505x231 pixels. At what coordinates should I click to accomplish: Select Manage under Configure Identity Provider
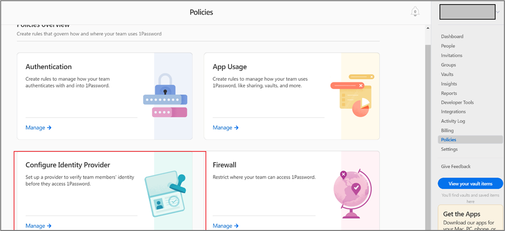pyautogui.click(x=38, y=226)
